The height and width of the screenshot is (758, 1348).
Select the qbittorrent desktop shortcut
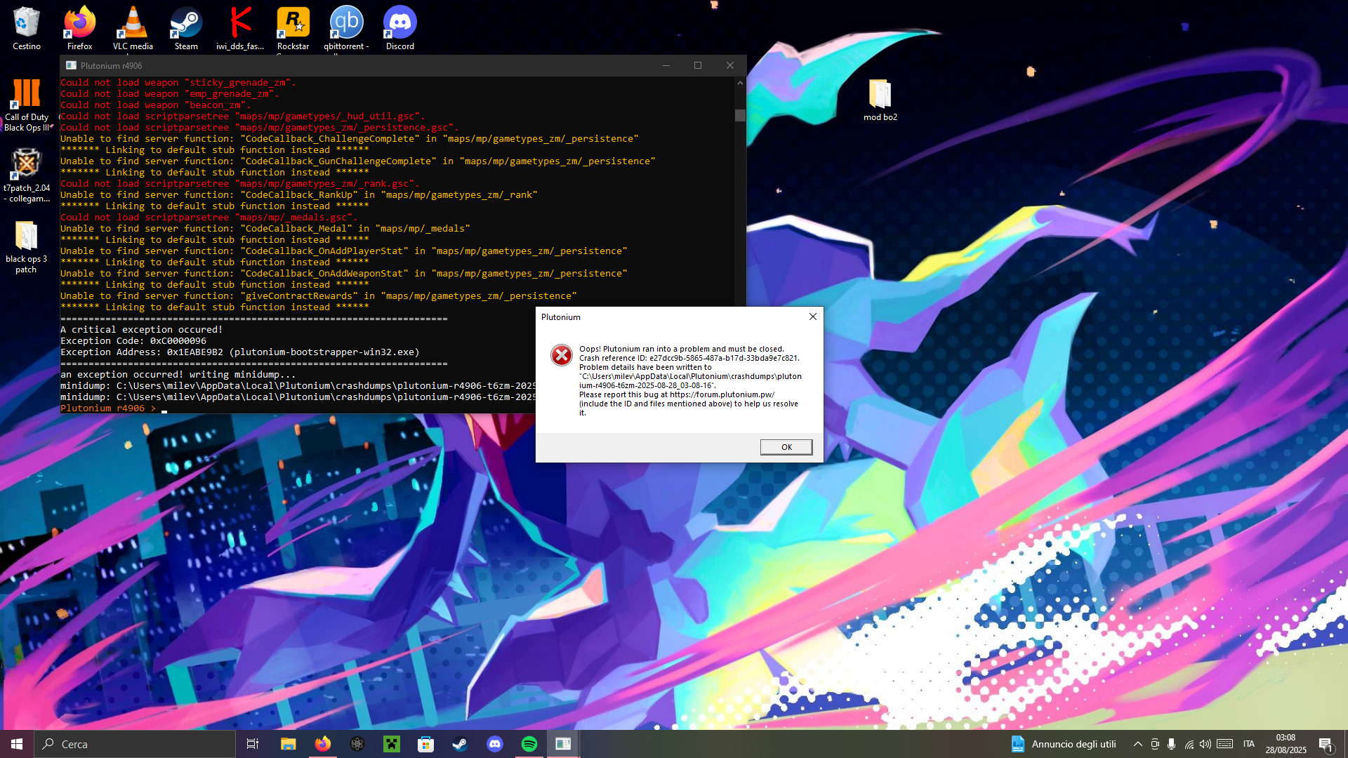(346, 28)
